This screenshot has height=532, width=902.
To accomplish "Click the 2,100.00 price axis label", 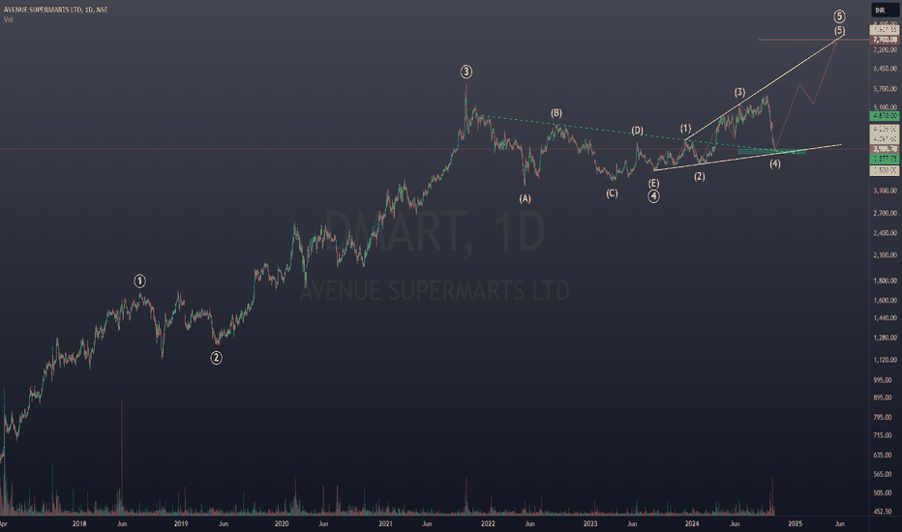I will pyautogui.click(x=885, y=254).
